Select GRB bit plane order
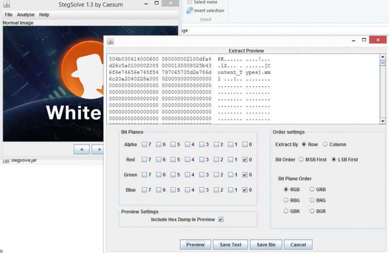The width and height of the screenshot is (389, 253). coord(312,189)
